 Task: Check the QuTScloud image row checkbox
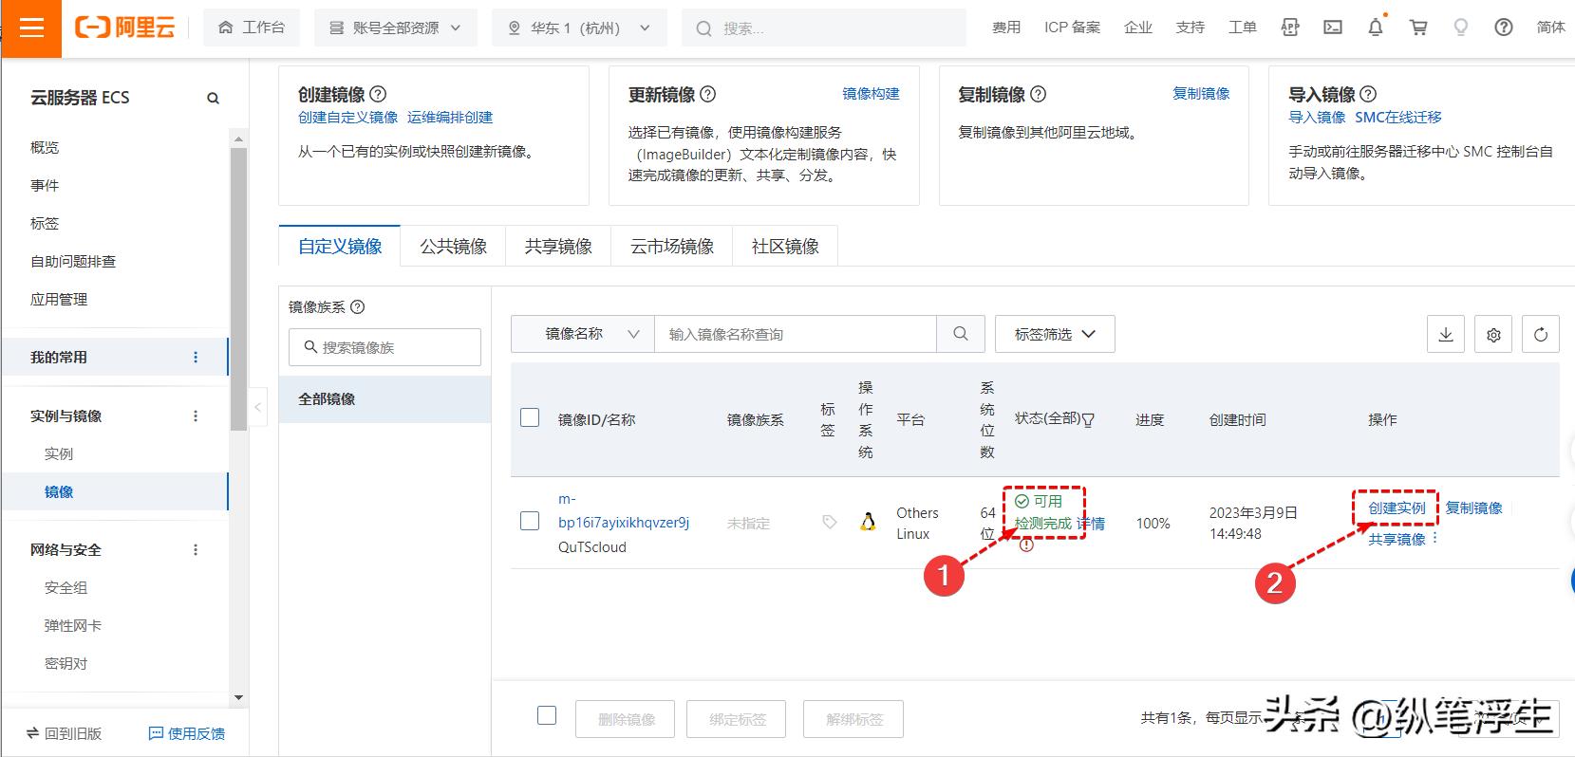point(530,521)
